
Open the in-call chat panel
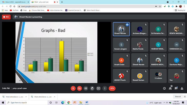(176, 88)
